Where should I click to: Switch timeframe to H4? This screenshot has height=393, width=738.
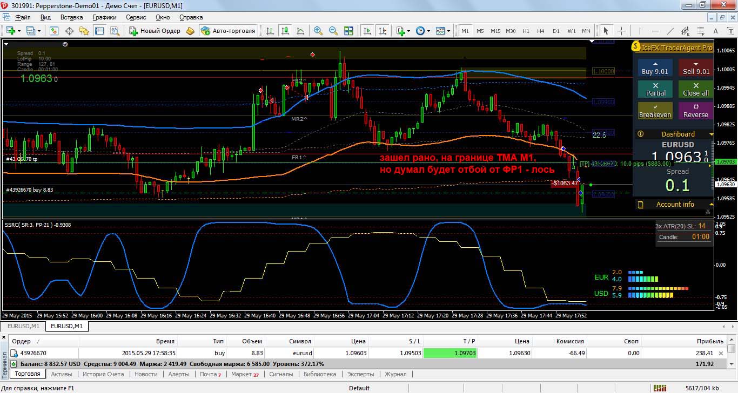click(541, 31)
